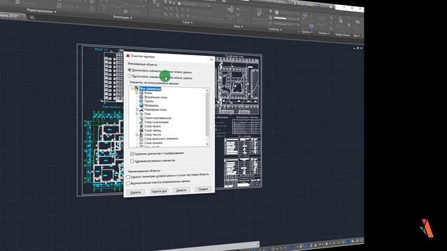Open the Аннотации ribbon panel dropdown

click(123, 17)
